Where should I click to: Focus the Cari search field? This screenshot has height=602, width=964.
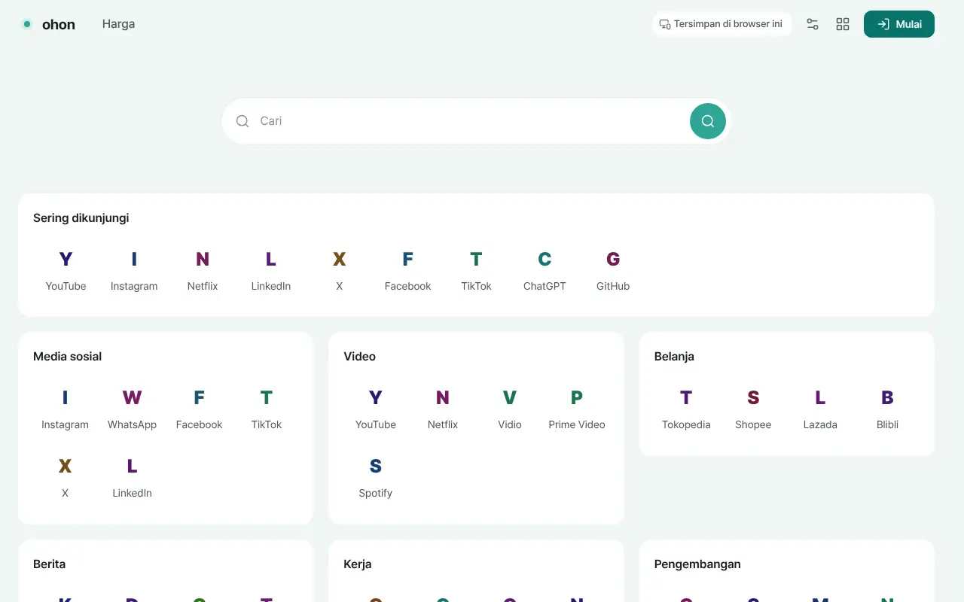[459, 121]
